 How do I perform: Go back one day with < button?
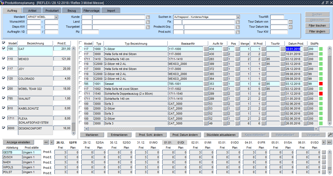52,143
